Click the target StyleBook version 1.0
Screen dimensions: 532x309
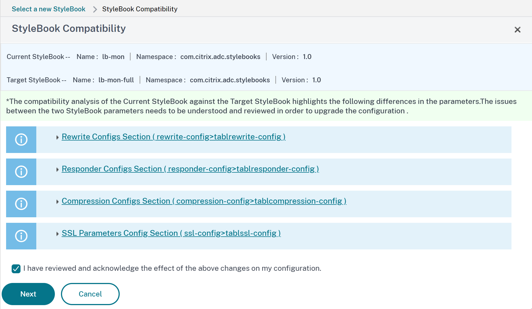click(x=316, y=80)
